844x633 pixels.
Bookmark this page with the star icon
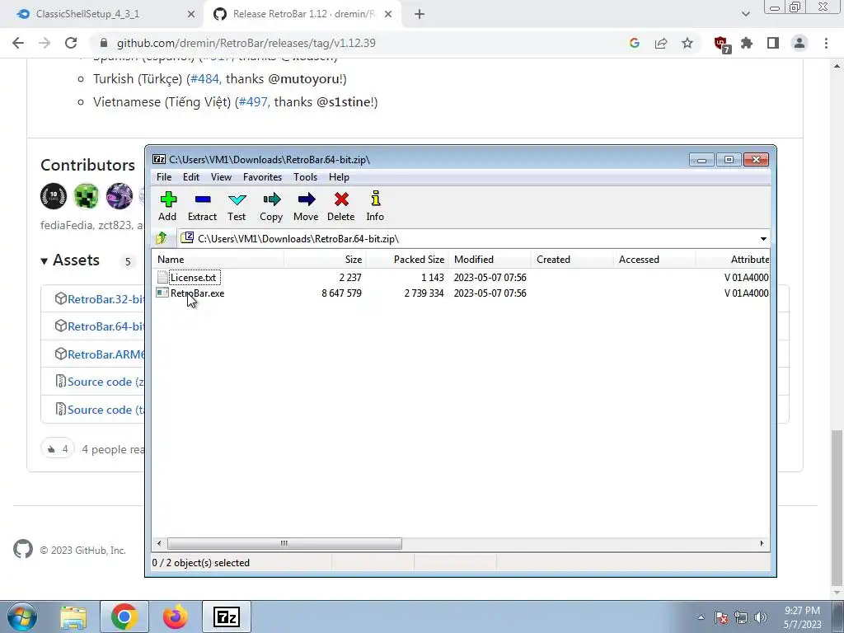point(687,43)
